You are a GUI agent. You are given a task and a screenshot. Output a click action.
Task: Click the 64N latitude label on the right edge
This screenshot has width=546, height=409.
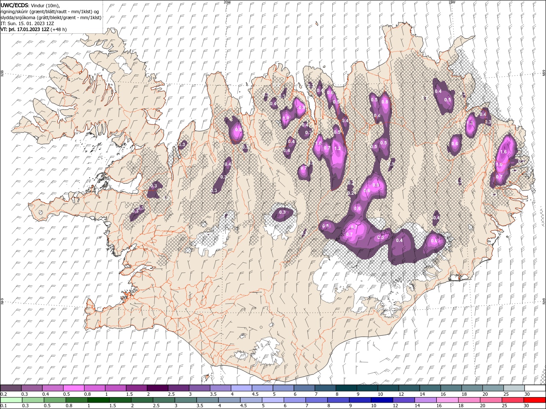pos(544,301)
